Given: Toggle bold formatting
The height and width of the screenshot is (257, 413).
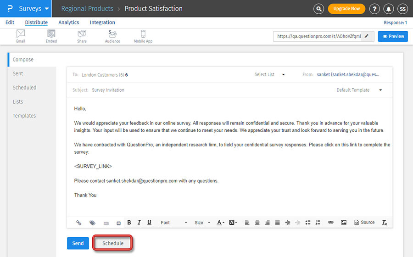Looking at the screenshot, I should click(129, 223).
